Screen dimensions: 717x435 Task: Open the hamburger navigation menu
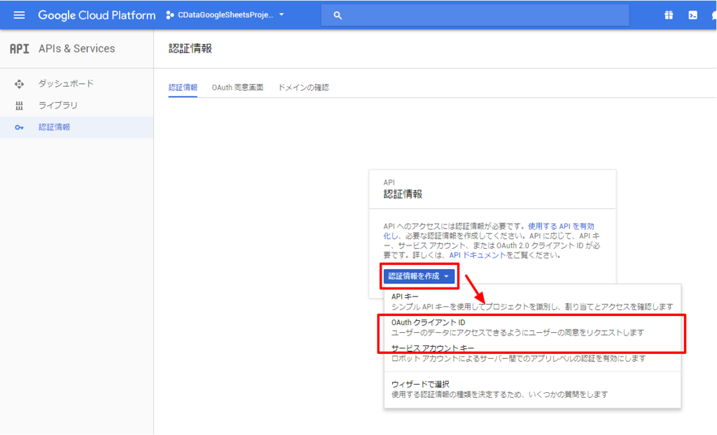pyautogui.click(x=19, y=15)
